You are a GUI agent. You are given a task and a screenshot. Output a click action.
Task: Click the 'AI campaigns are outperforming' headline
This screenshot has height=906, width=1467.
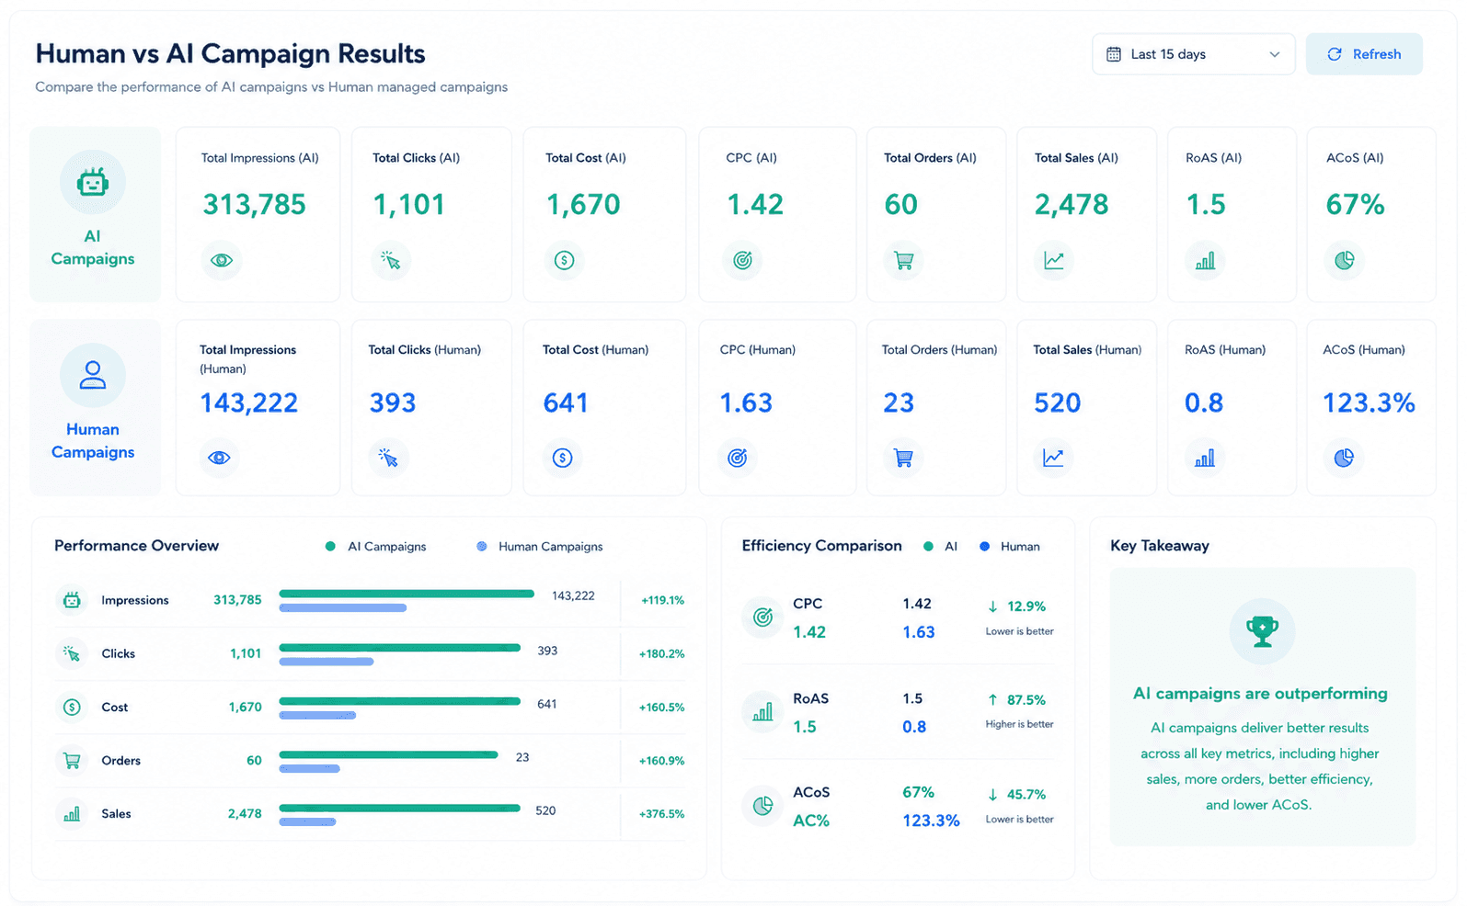coord(1260,694)
